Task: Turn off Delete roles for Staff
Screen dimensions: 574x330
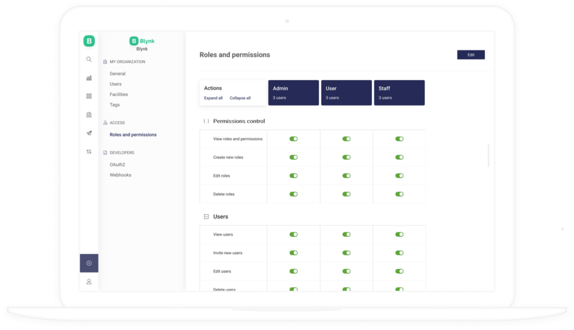Action: (x=399, y=194)
